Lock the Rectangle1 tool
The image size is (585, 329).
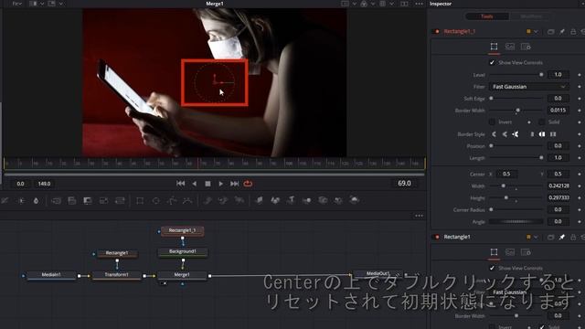[573, 238]
